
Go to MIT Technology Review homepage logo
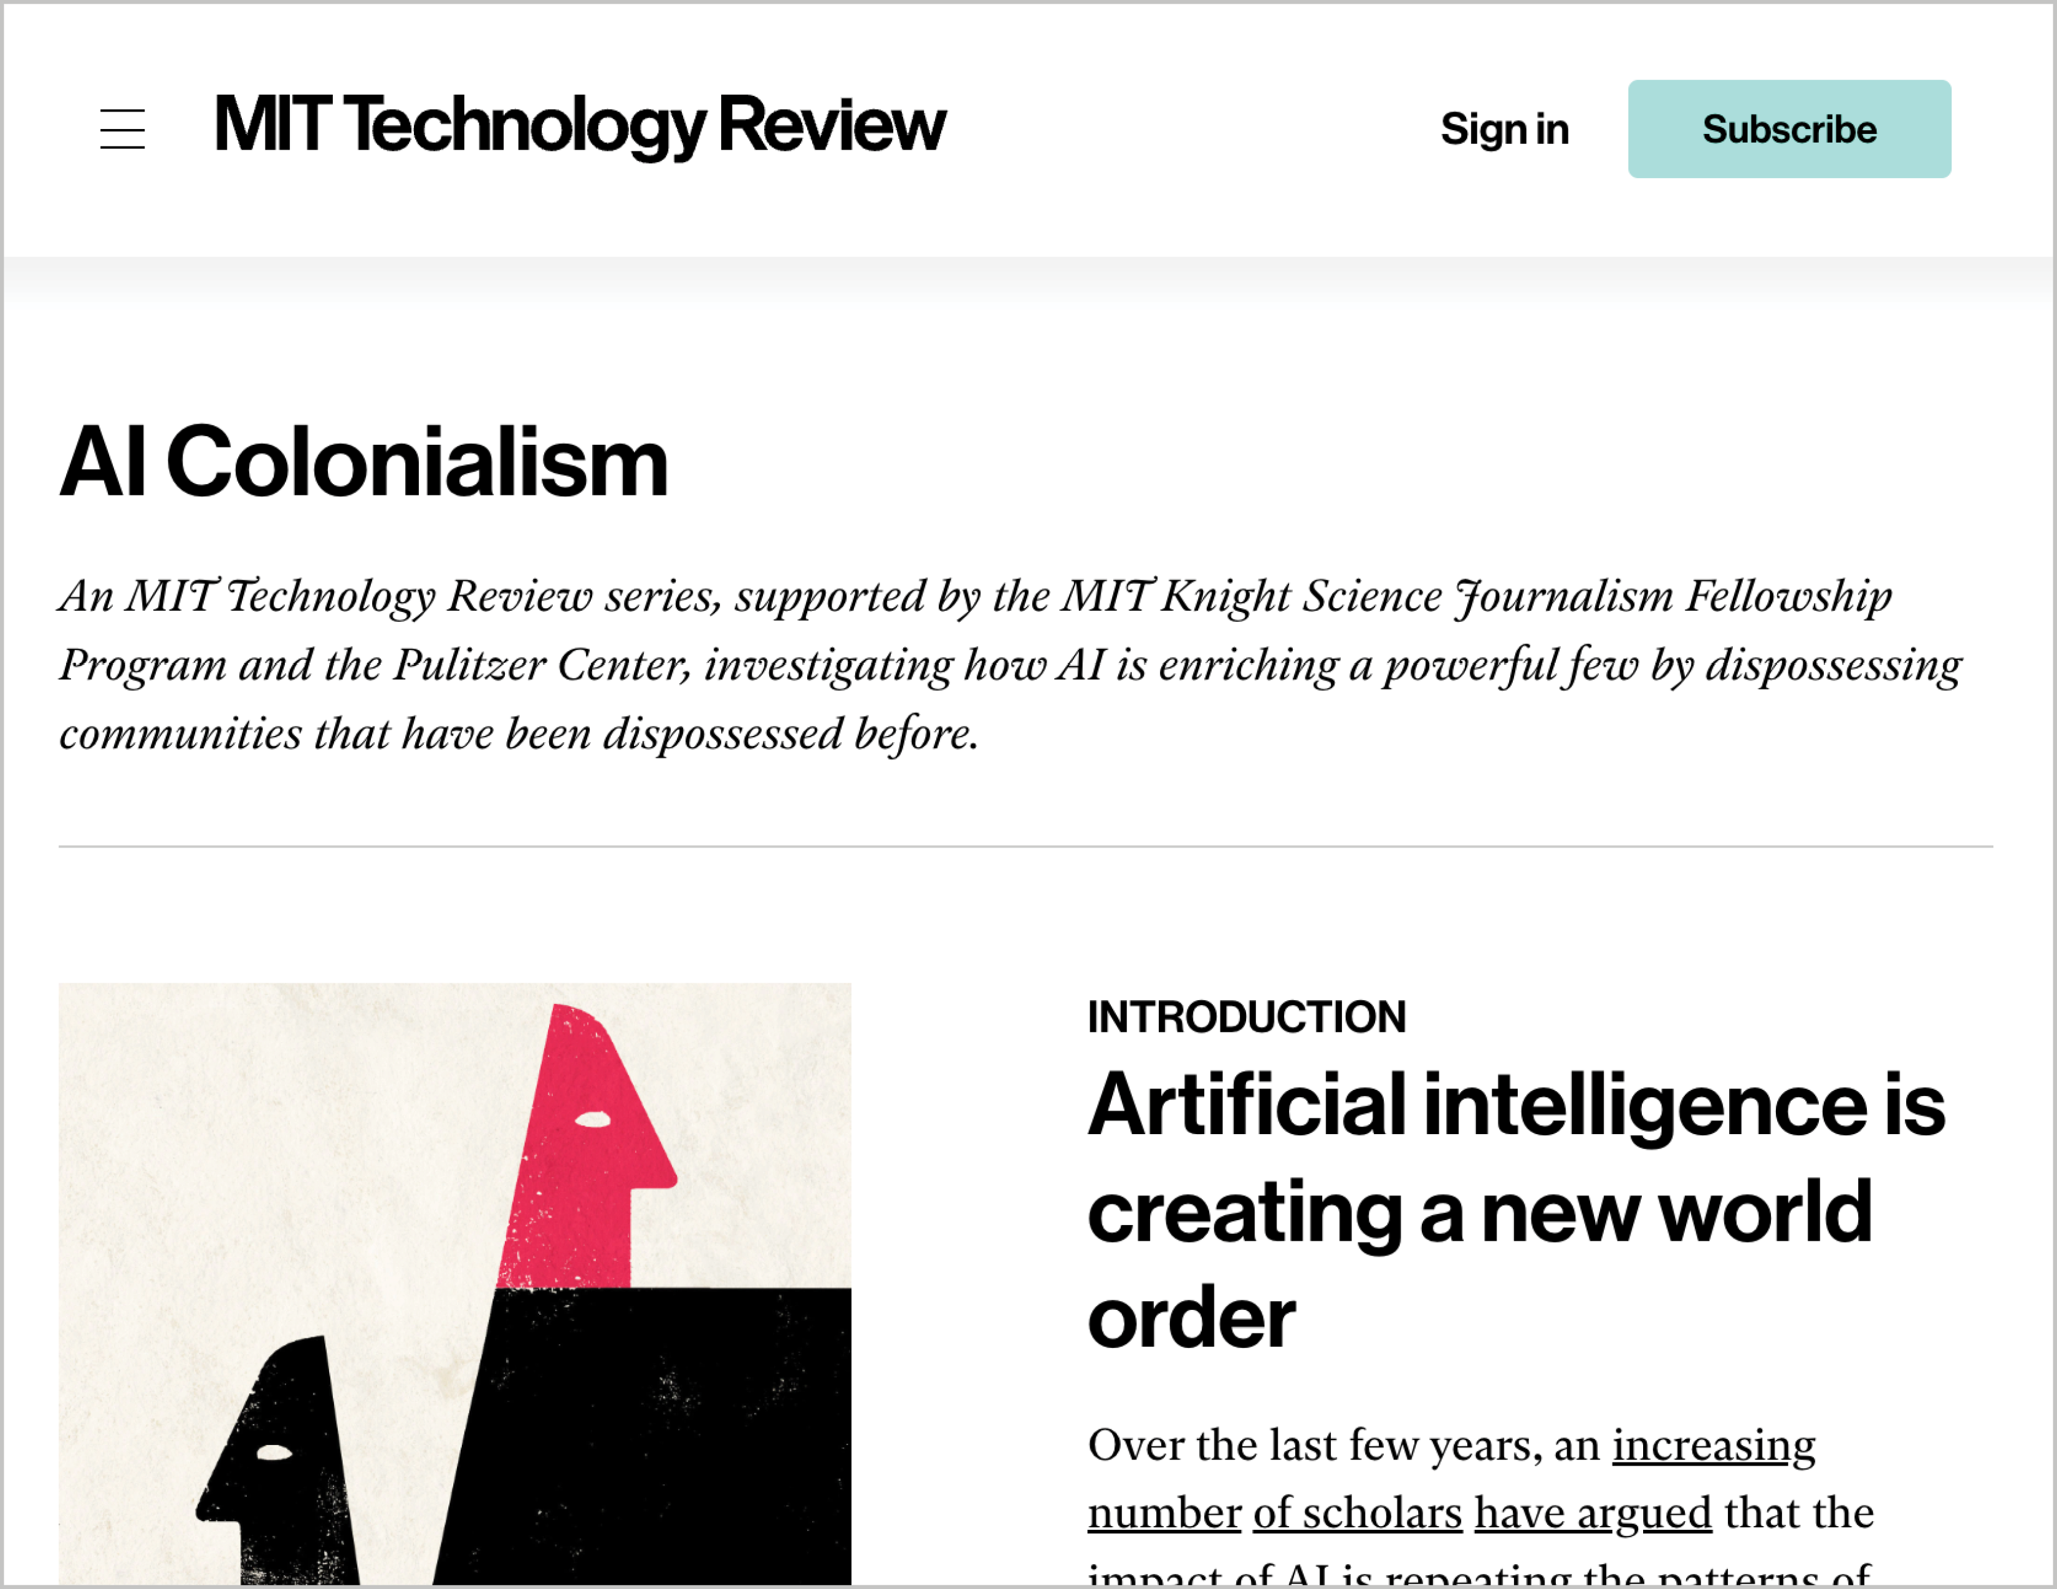pyautogui.click(x=579, y=125)
